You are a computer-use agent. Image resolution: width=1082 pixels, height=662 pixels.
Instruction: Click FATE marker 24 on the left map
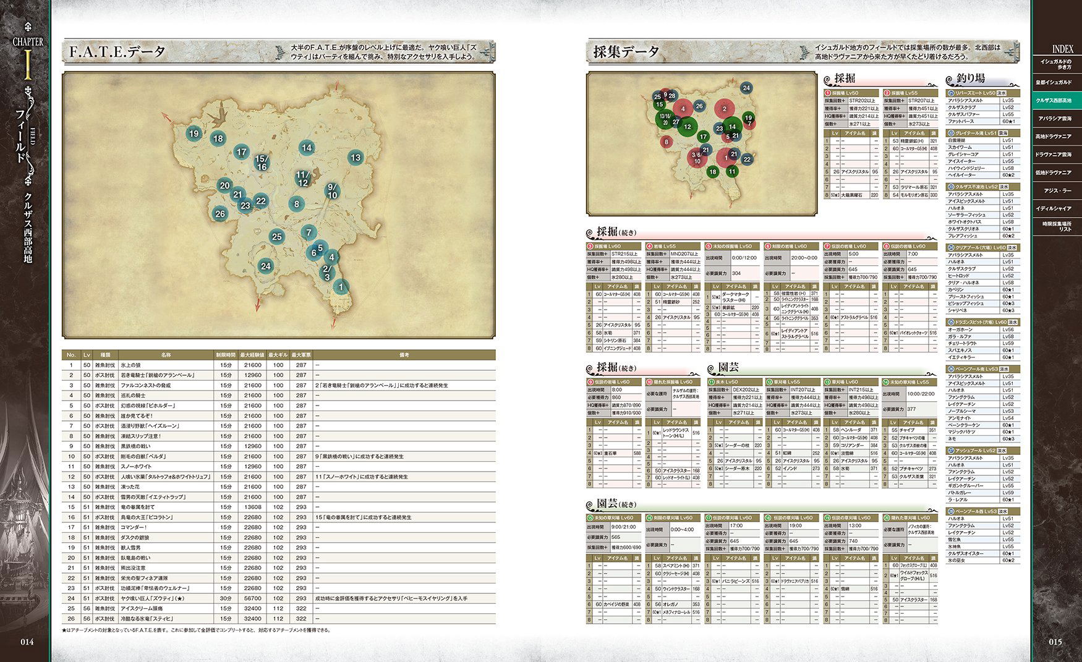[x=265, y=266]
